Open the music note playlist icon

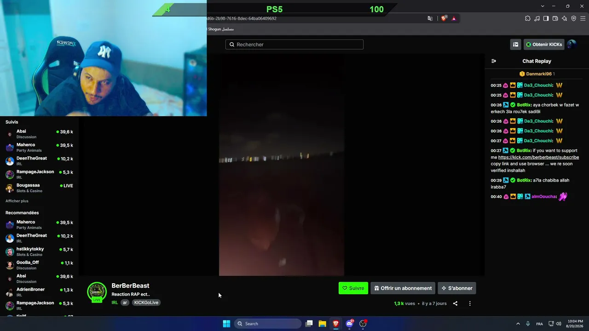[x=537, y=18]
